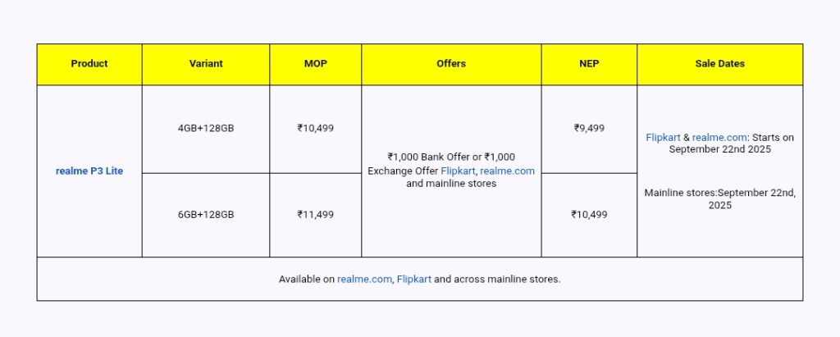Select the 6GB+128GB variant cell
840x337 pixels.
205,214
